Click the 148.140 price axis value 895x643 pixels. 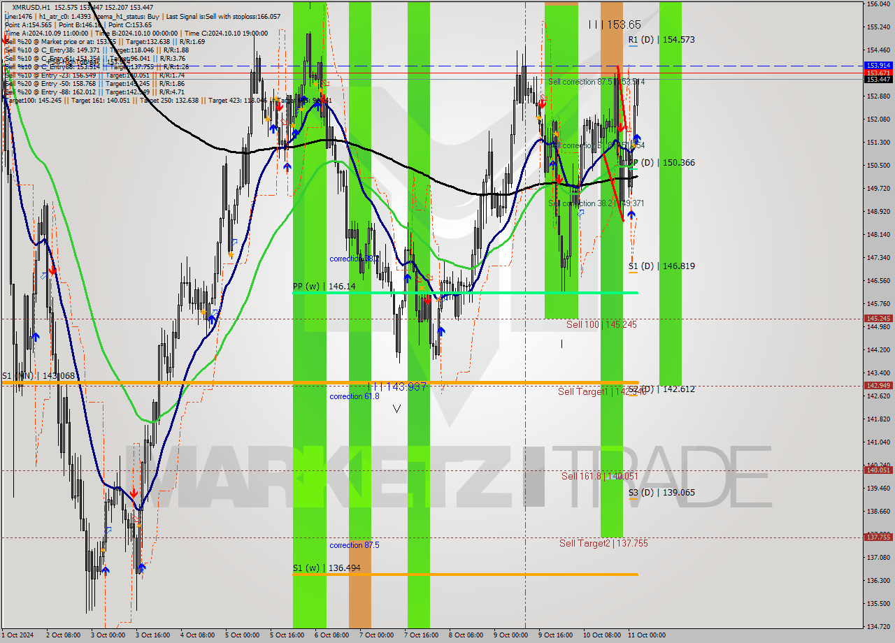[878, 235]
